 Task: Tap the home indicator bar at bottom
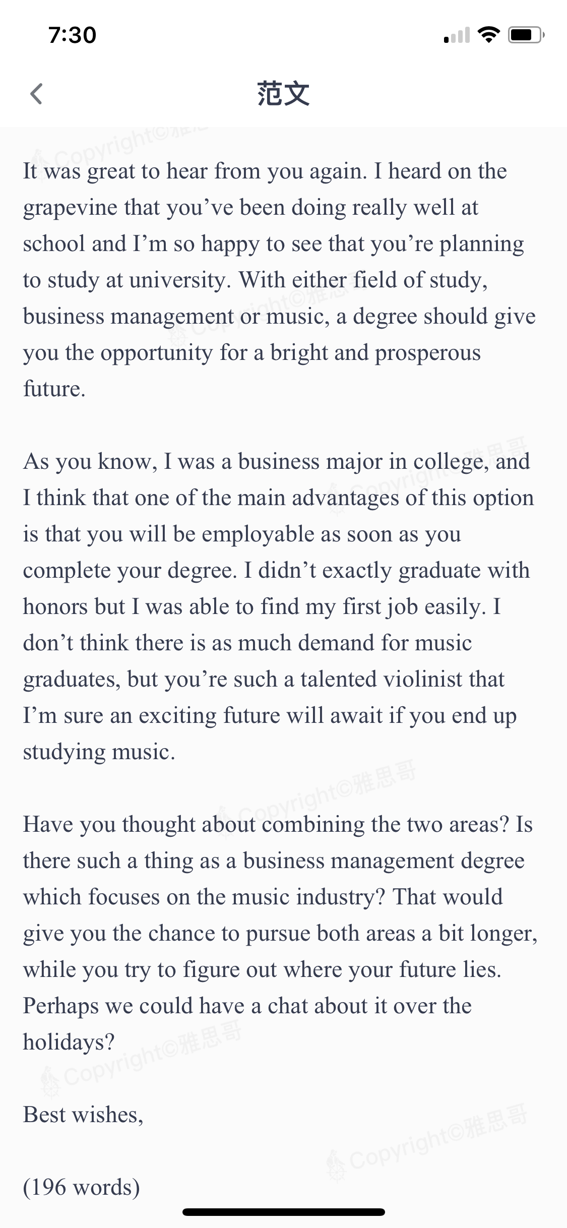284,1212
